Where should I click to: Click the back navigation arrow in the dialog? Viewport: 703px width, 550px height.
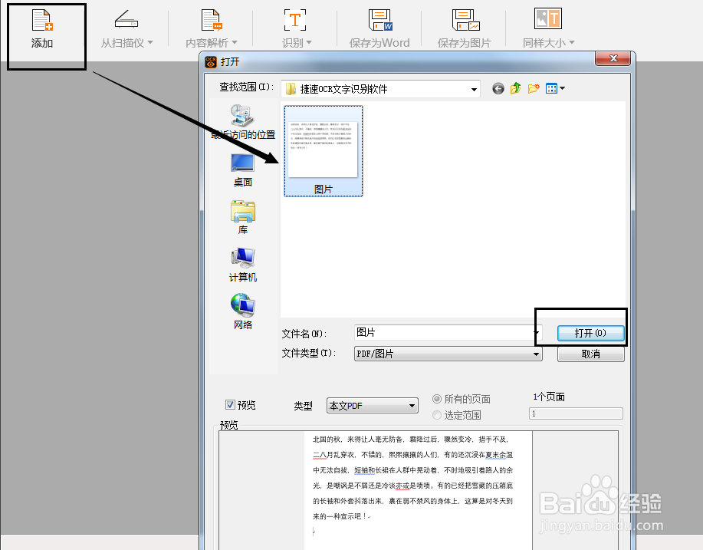(x=498, y=88)
